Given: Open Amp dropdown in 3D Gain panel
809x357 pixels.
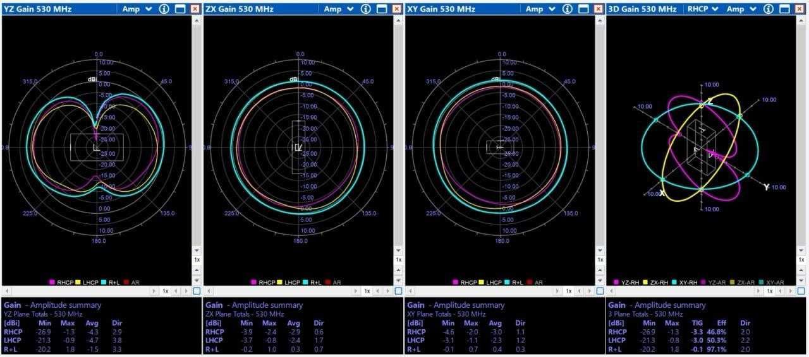Looking at the screenshot, I should 742,9.
